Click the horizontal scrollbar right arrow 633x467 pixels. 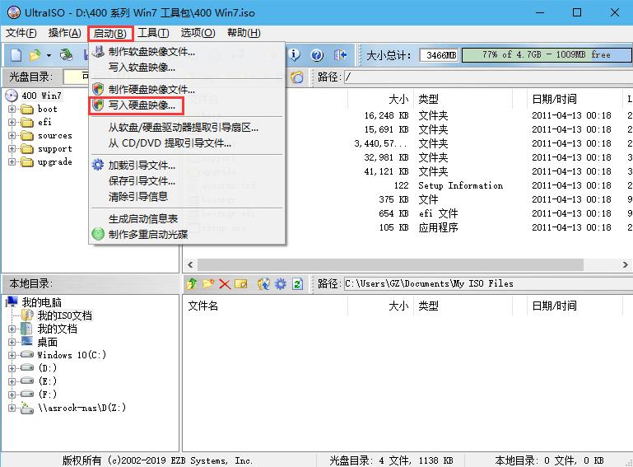pos(625,265)
